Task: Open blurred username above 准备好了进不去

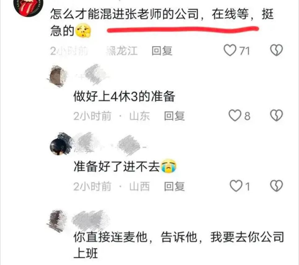Action: [x=111, y=144]
